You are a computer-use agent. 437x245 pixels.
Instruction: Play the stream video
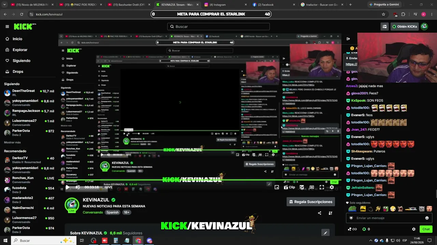pyautogui.click(x=68, y=187)
